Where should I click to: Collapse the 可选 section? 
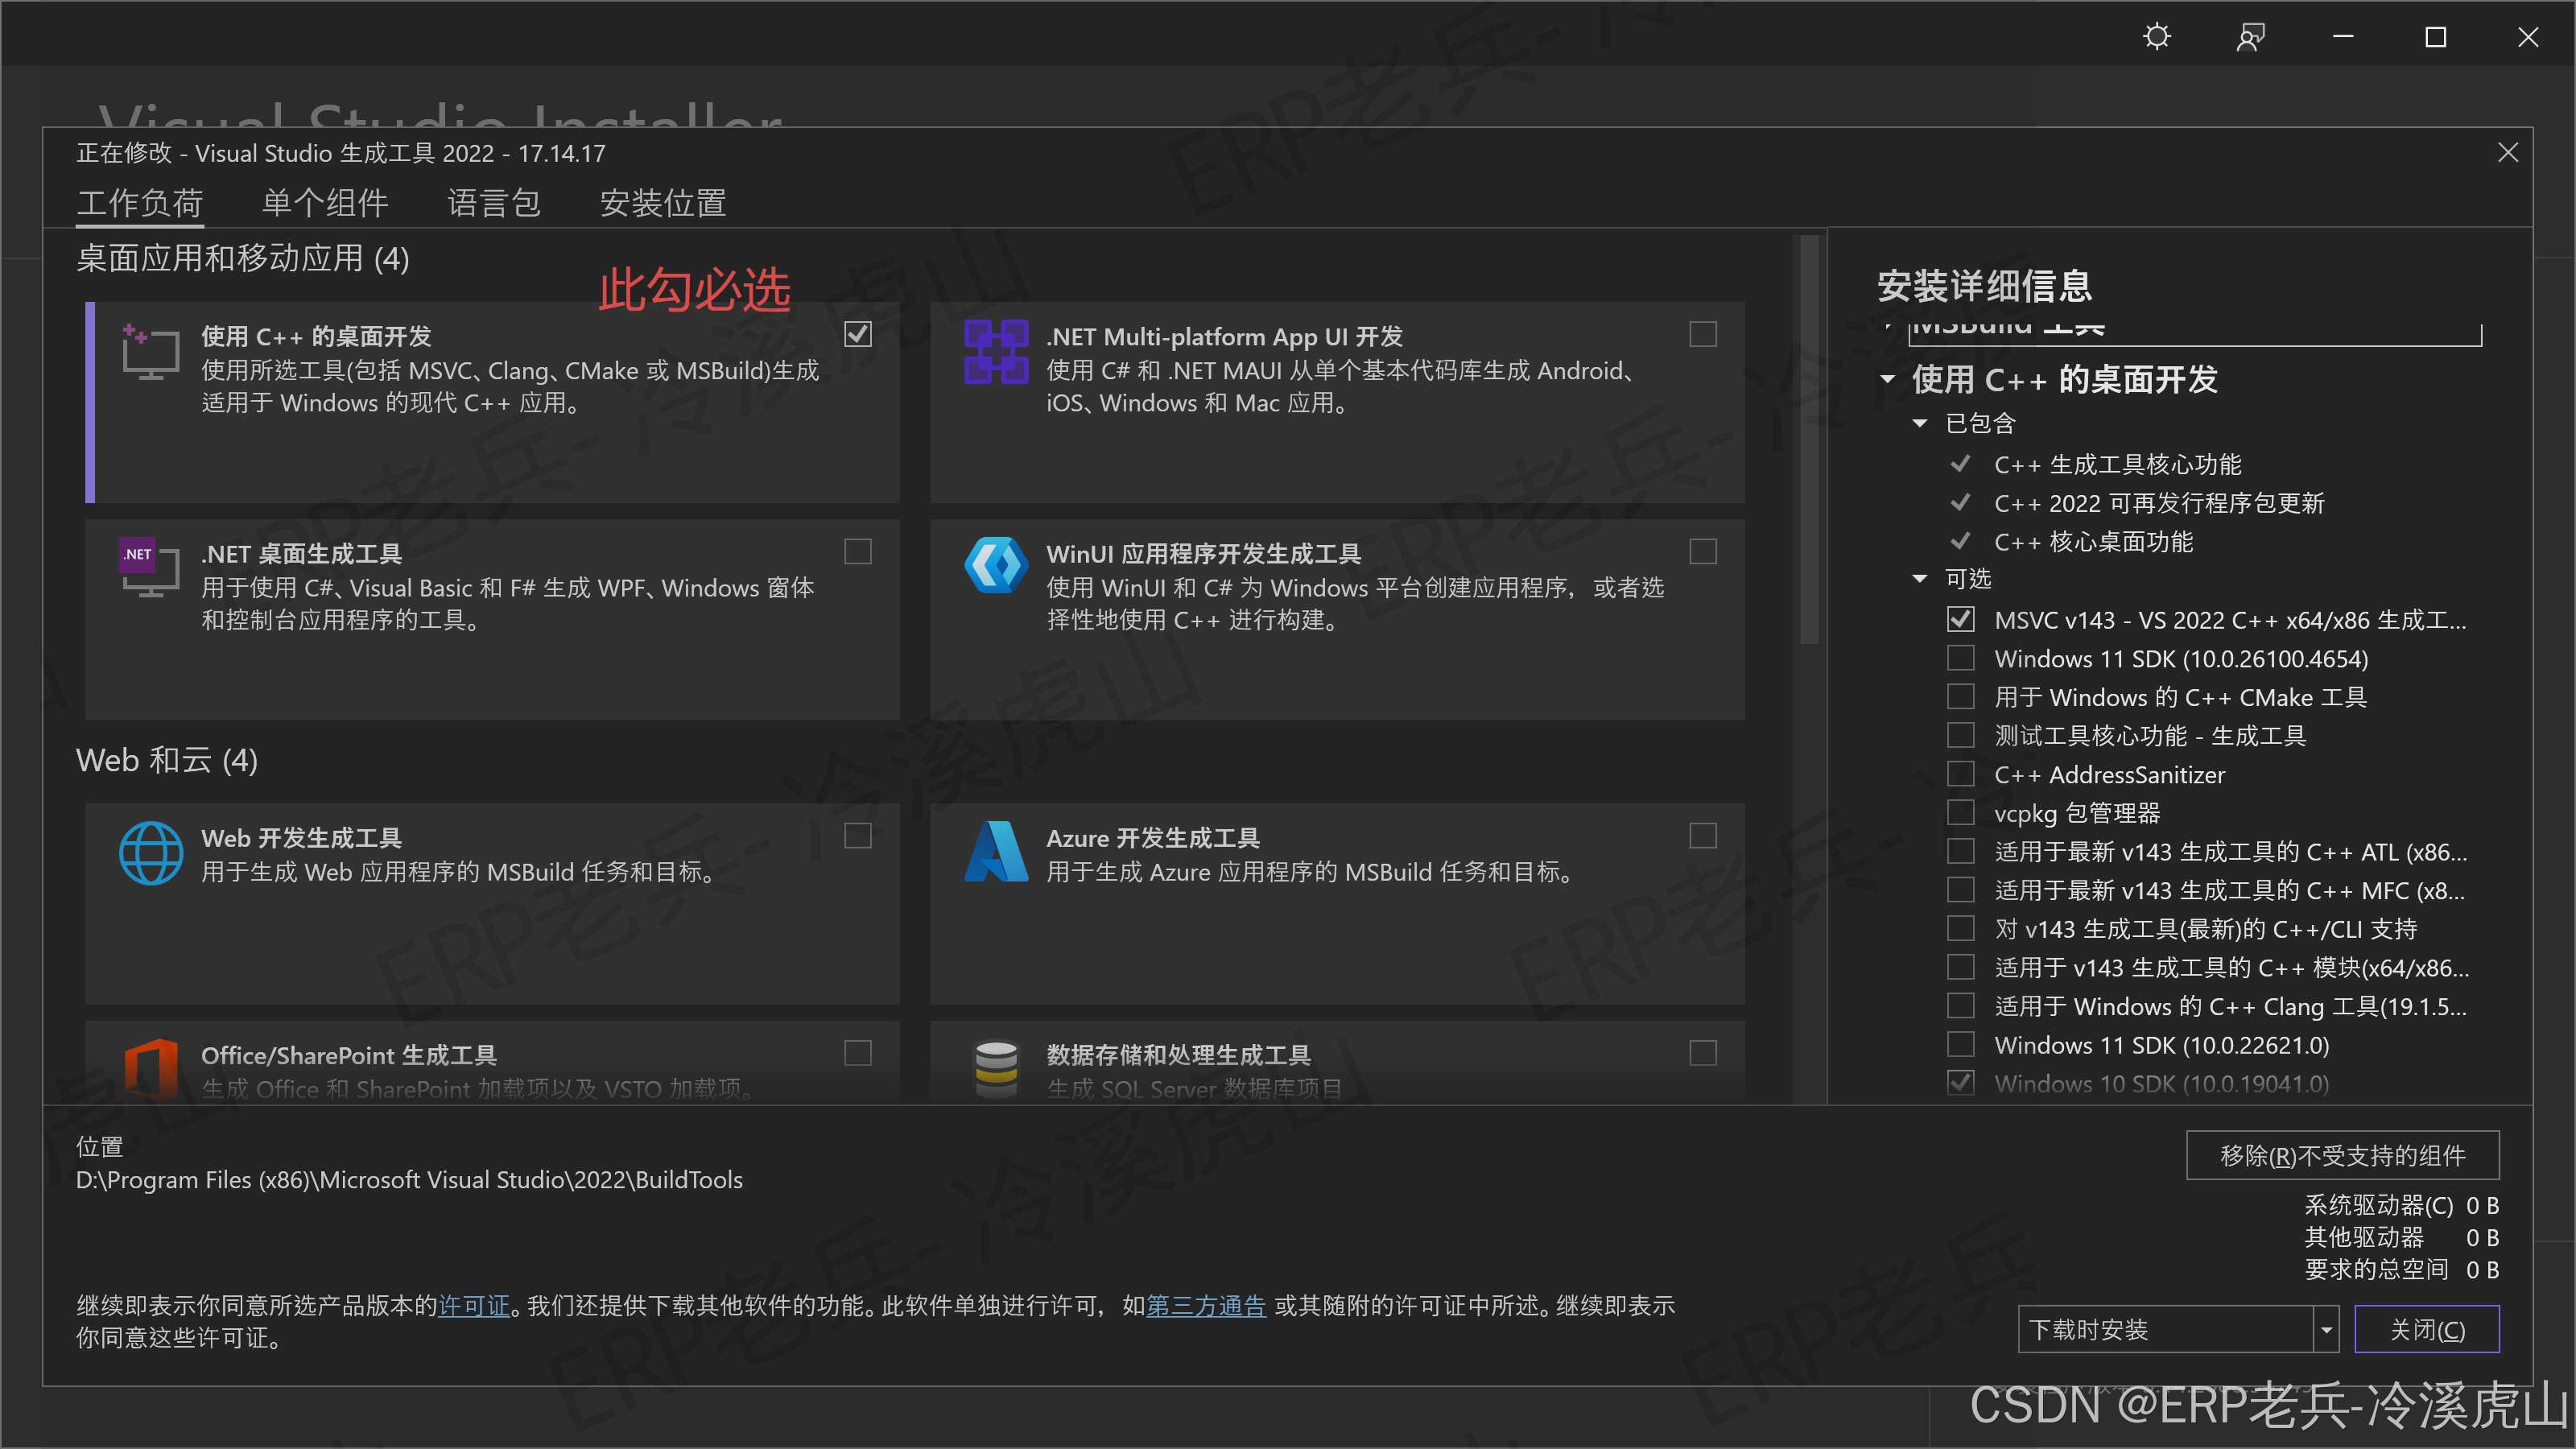[x=1920, y=578]
